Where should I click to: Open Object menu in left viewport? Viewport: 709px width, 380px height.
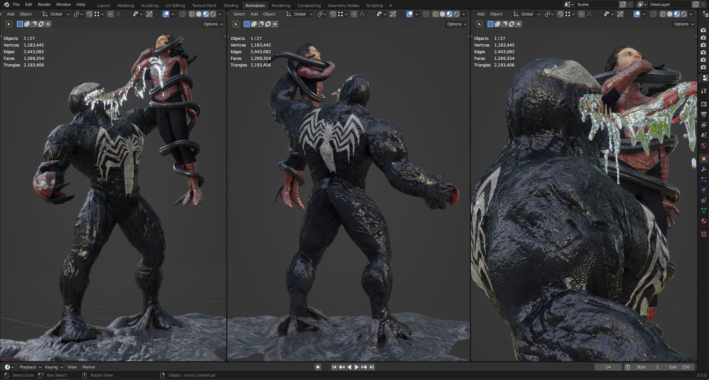[x=26, y=14]
